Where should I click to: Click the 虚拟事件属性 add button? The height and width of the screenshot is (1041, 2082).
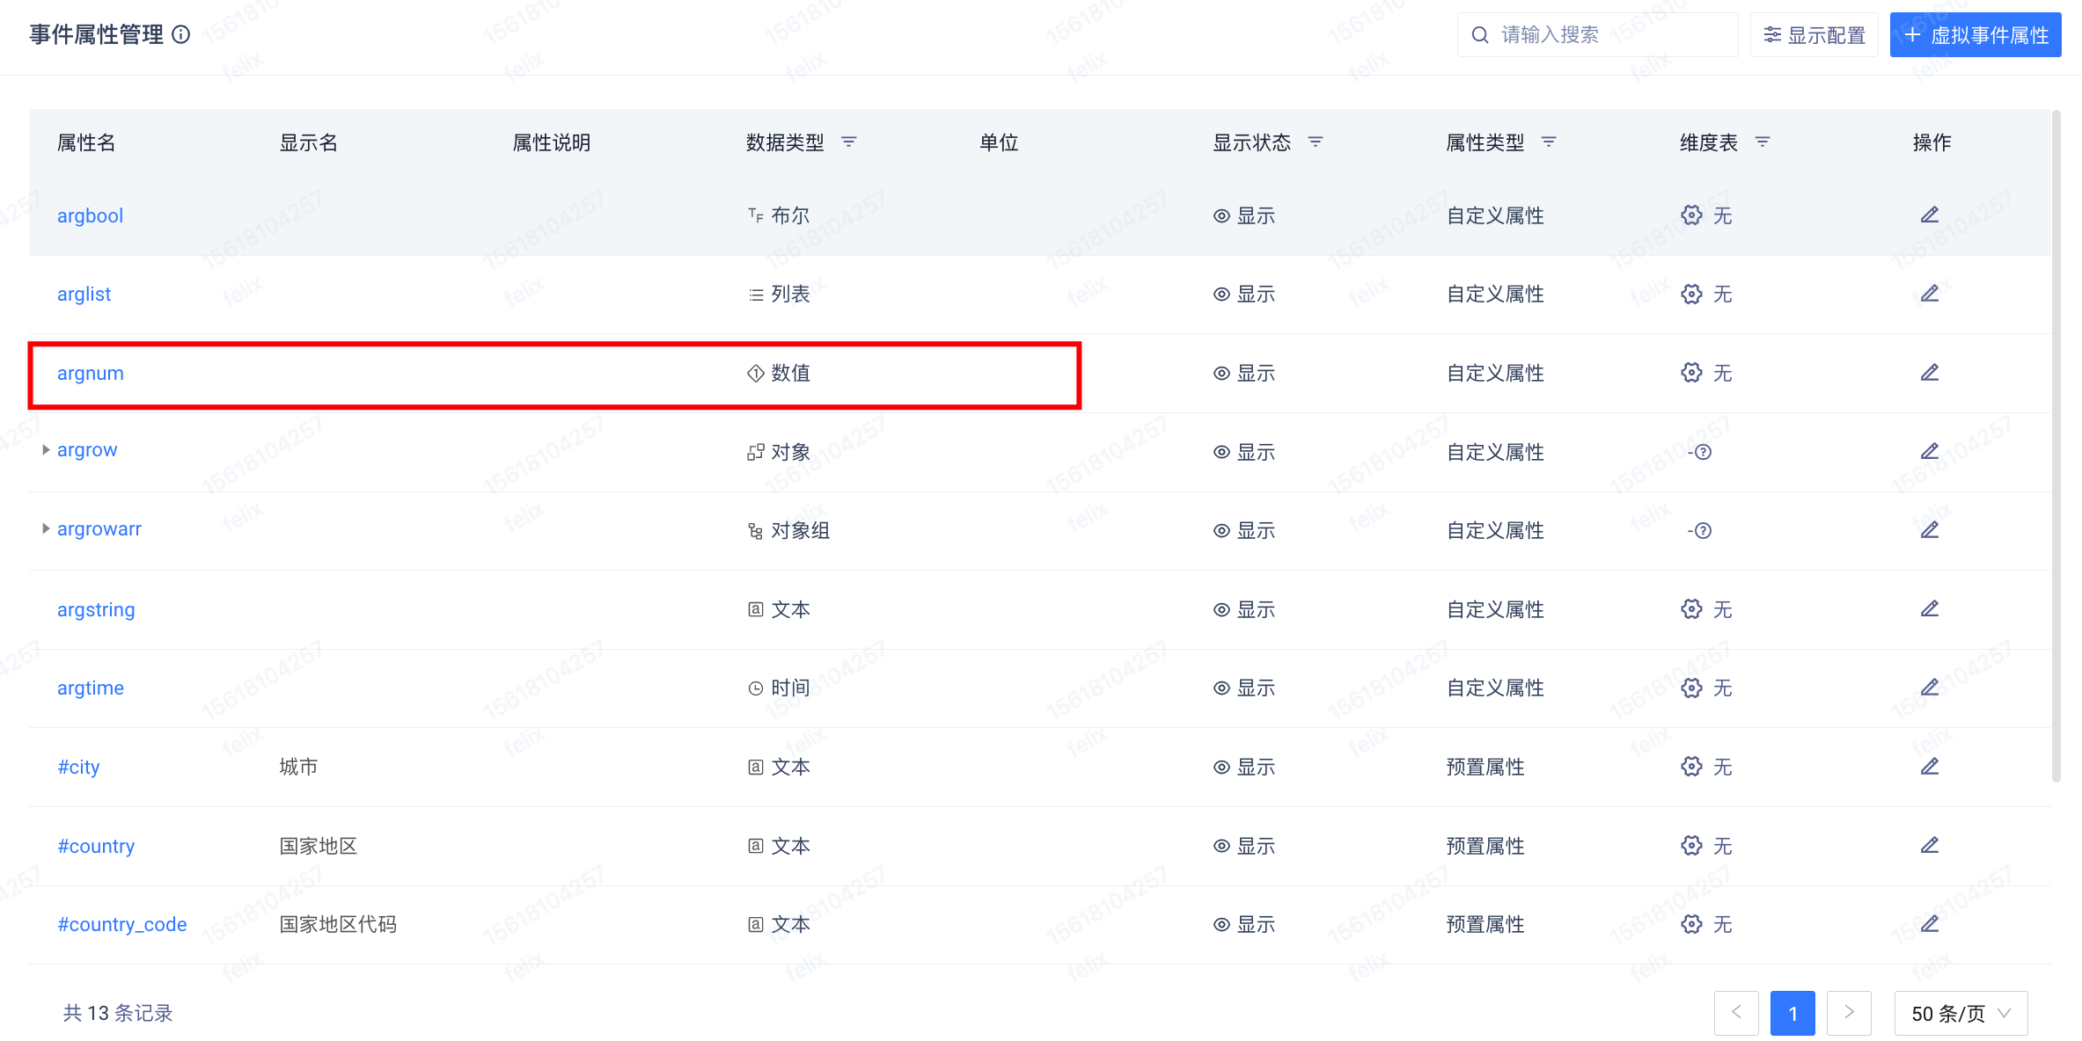1976,35
